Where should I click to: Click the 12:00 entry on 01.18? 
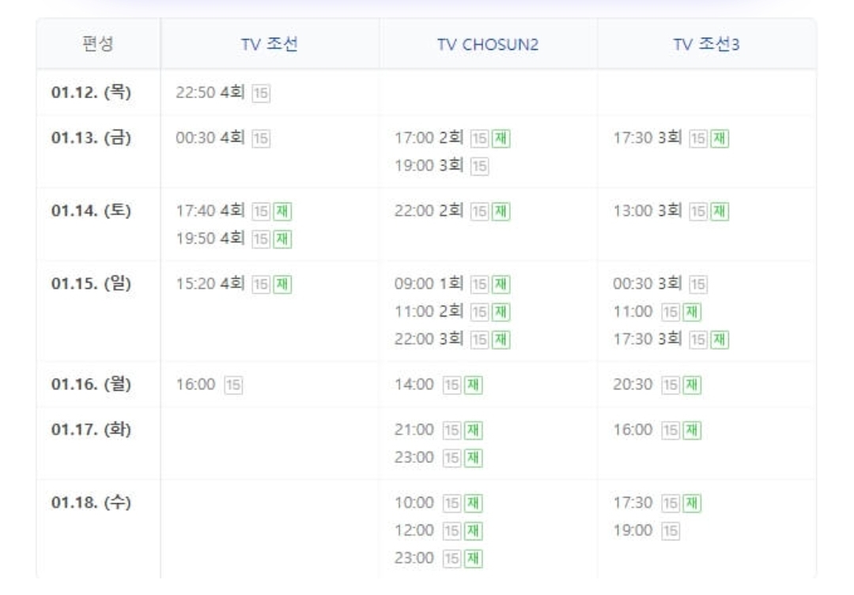coord(414,531)
